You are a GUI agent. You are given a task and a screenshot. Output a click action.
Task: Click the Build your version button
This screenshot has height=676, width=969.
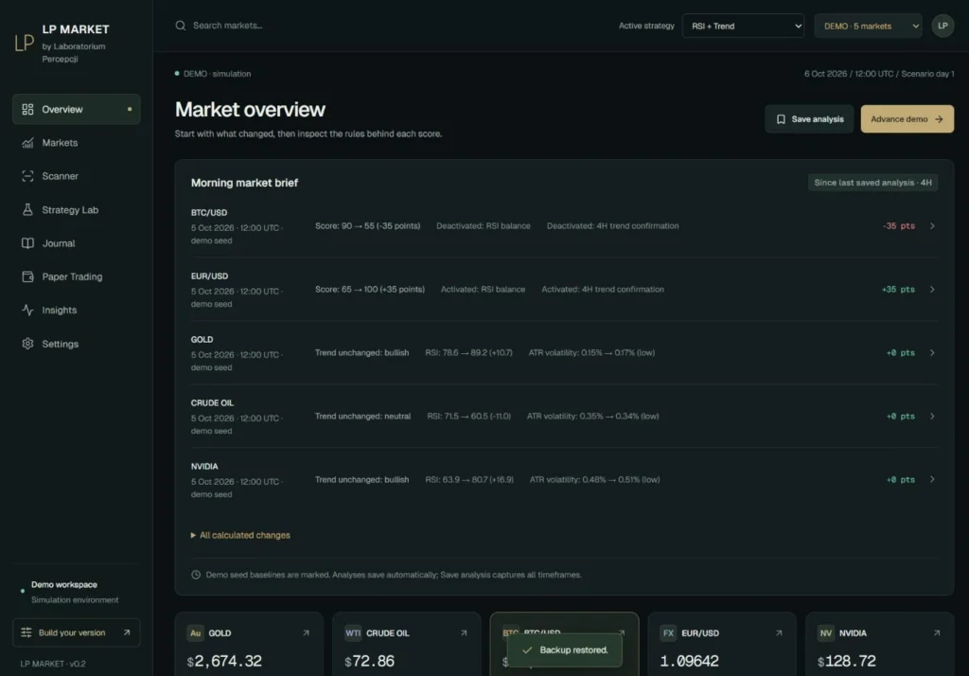(76, 632)
